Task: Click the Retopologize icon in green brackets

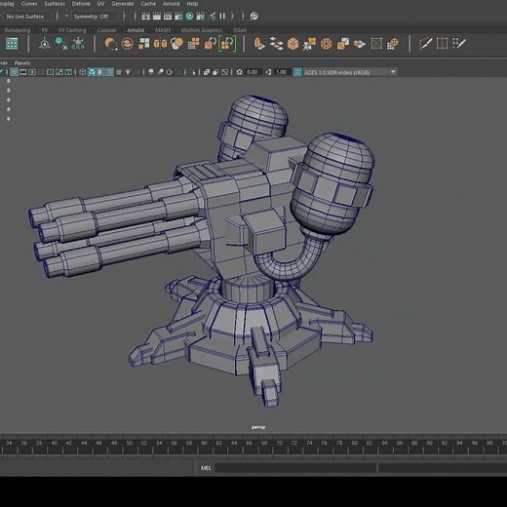Action: (227, 43)
